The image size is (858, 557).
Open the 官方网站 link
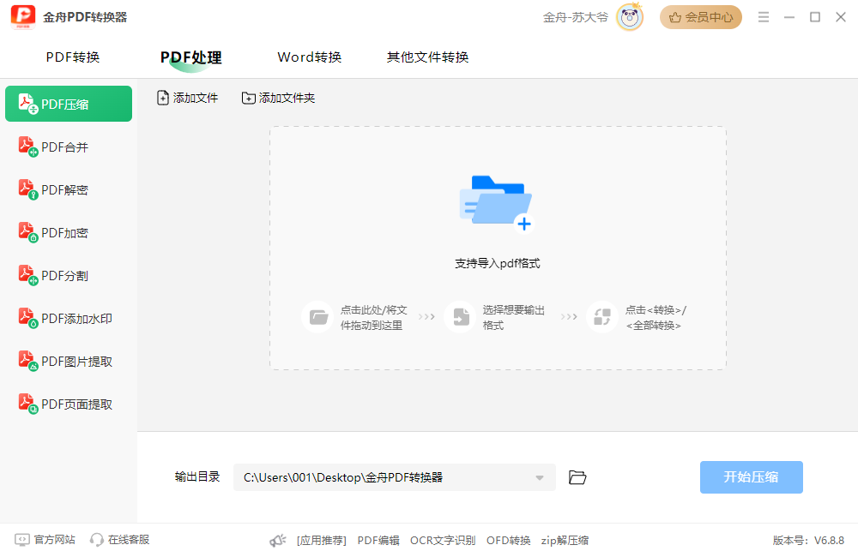coord(45,540)
